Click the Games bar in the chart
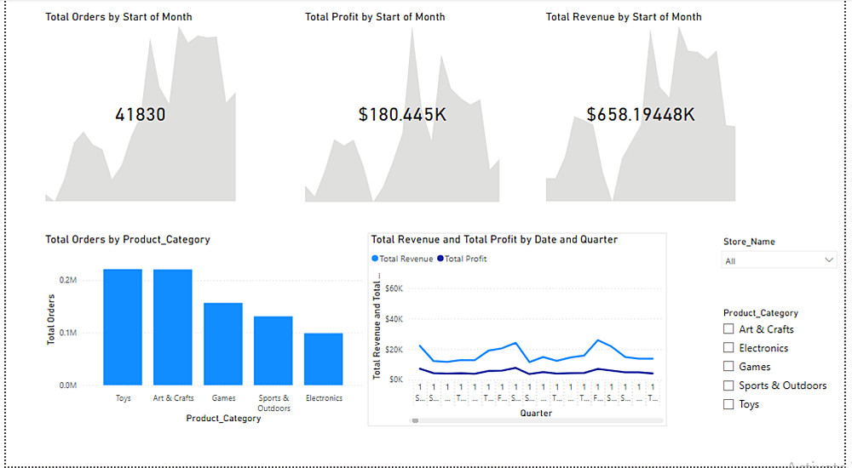The height and width of the screenshot is (468, 852). (222, 344)
